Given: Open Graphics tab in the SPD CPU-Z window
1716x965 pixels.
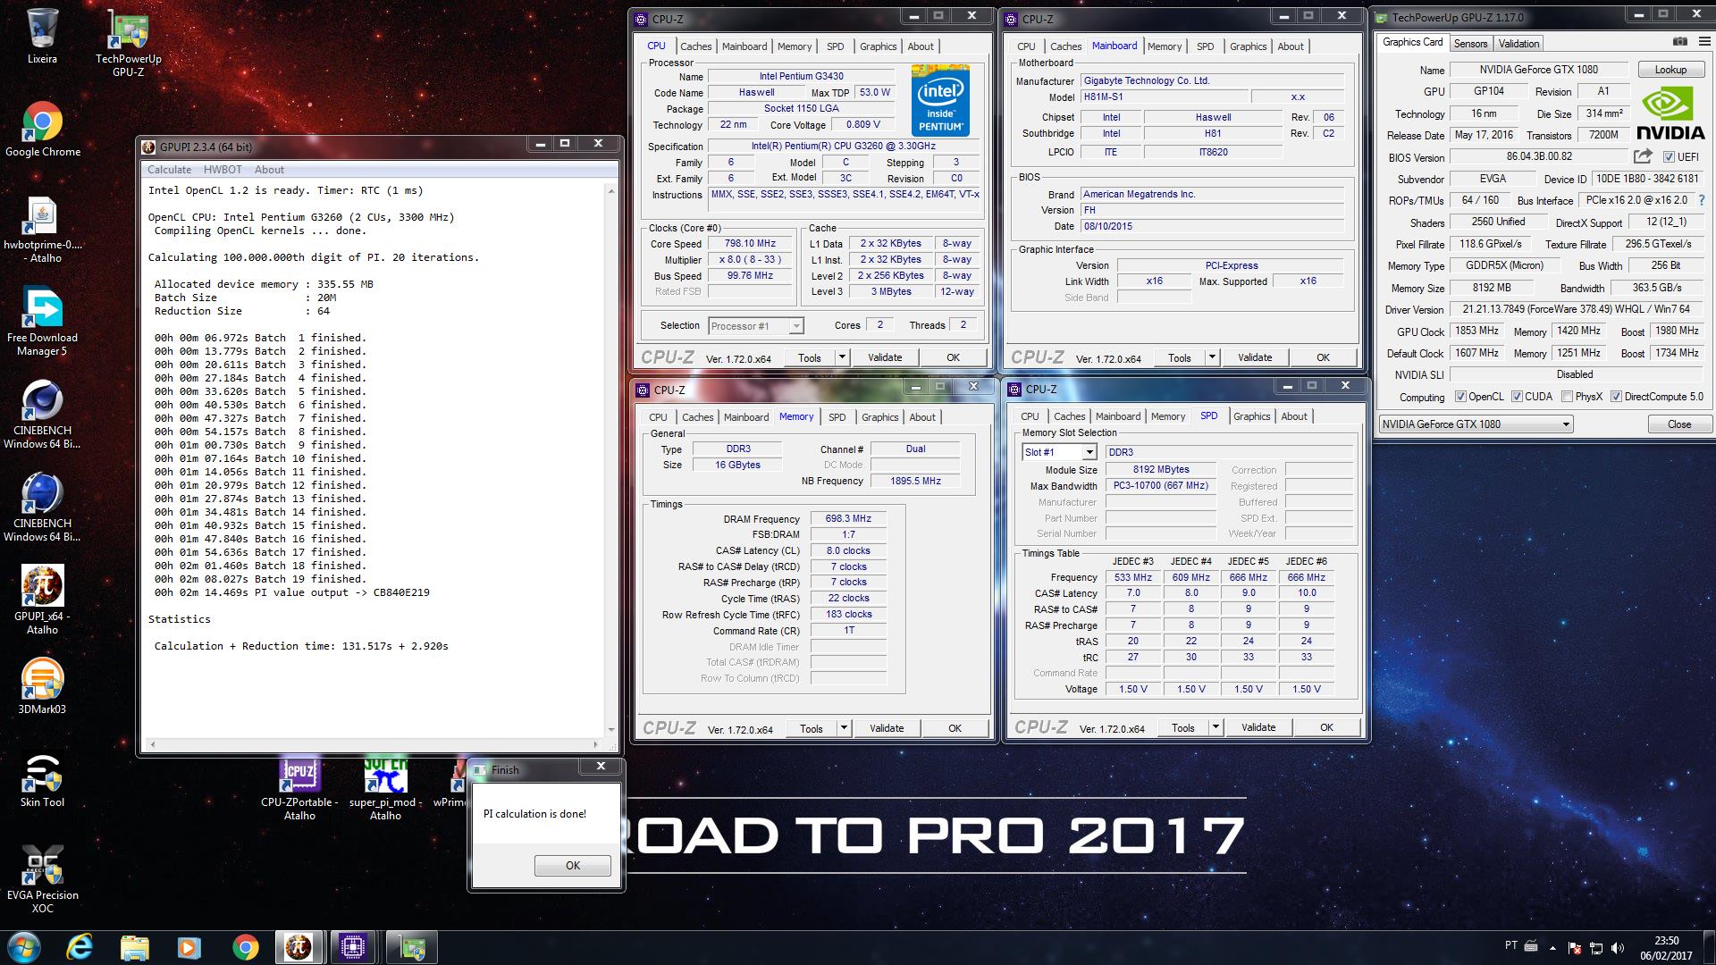Looking at the screenshot, I should pos(1251,416).
